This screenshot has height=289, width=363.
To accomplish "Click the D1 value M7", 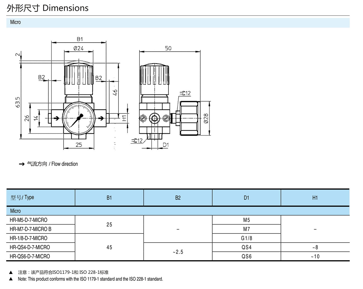I will [x=246, y=229].
